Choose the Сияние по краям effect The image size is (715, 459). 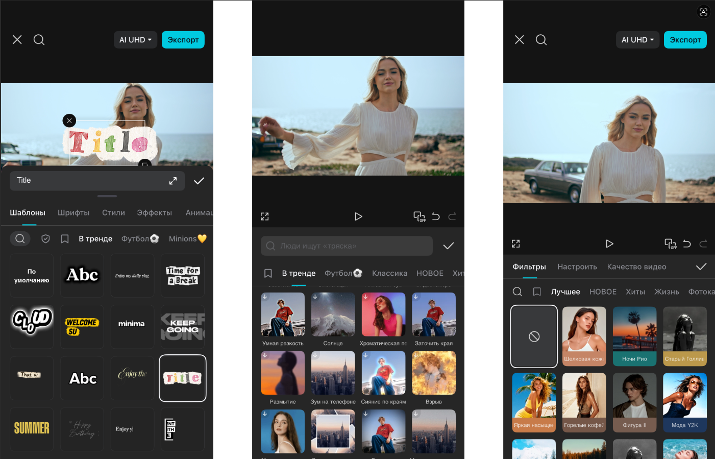coord(383,378)
